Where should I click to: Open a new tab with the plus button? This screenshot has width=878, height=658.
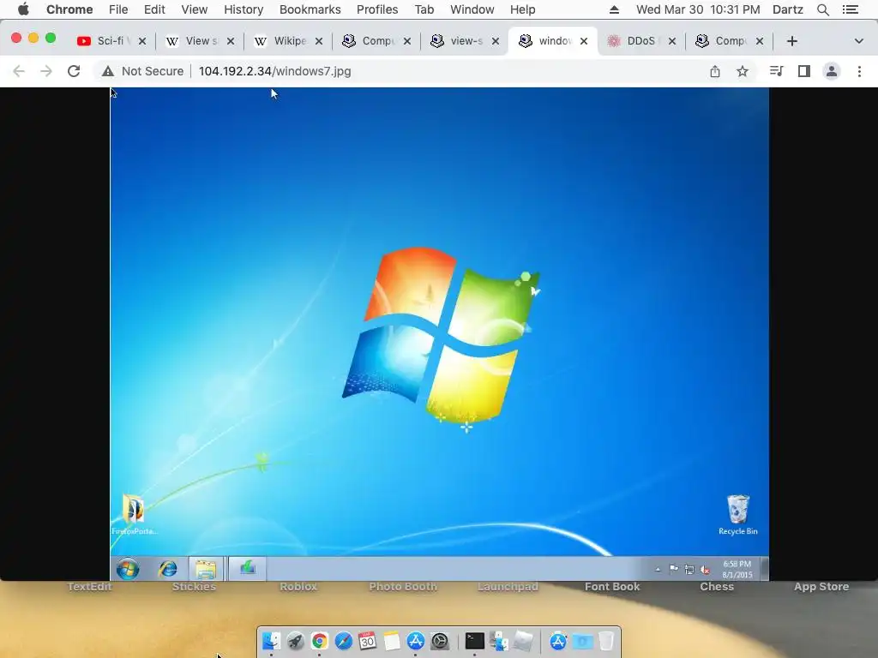click(x=791, y=41)
